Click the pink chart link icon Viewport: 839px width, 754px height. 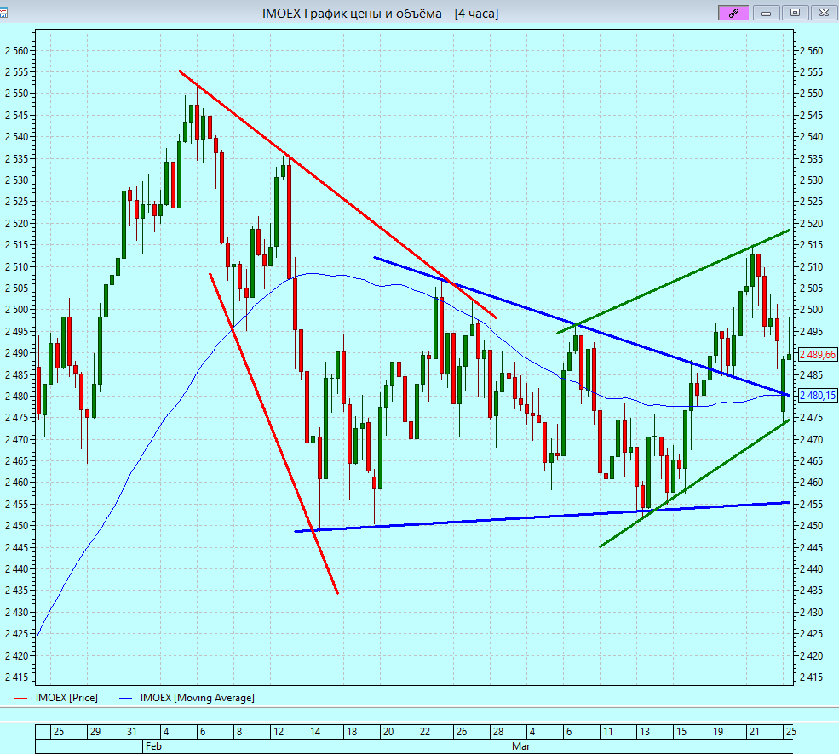(733, 13)
